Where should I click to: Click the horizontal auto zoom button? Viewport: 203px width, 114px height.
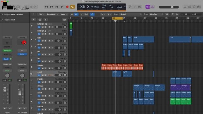(x=177, y=14)
